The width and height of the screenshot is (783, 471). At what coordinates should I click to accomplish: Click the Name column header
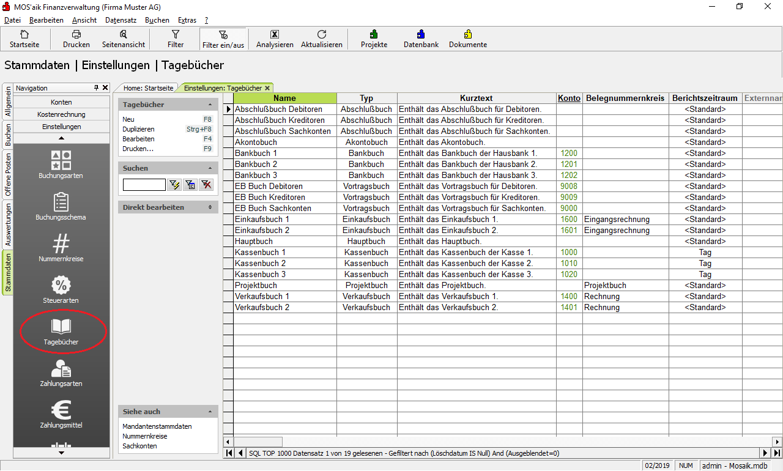click(x=285, y=98)
